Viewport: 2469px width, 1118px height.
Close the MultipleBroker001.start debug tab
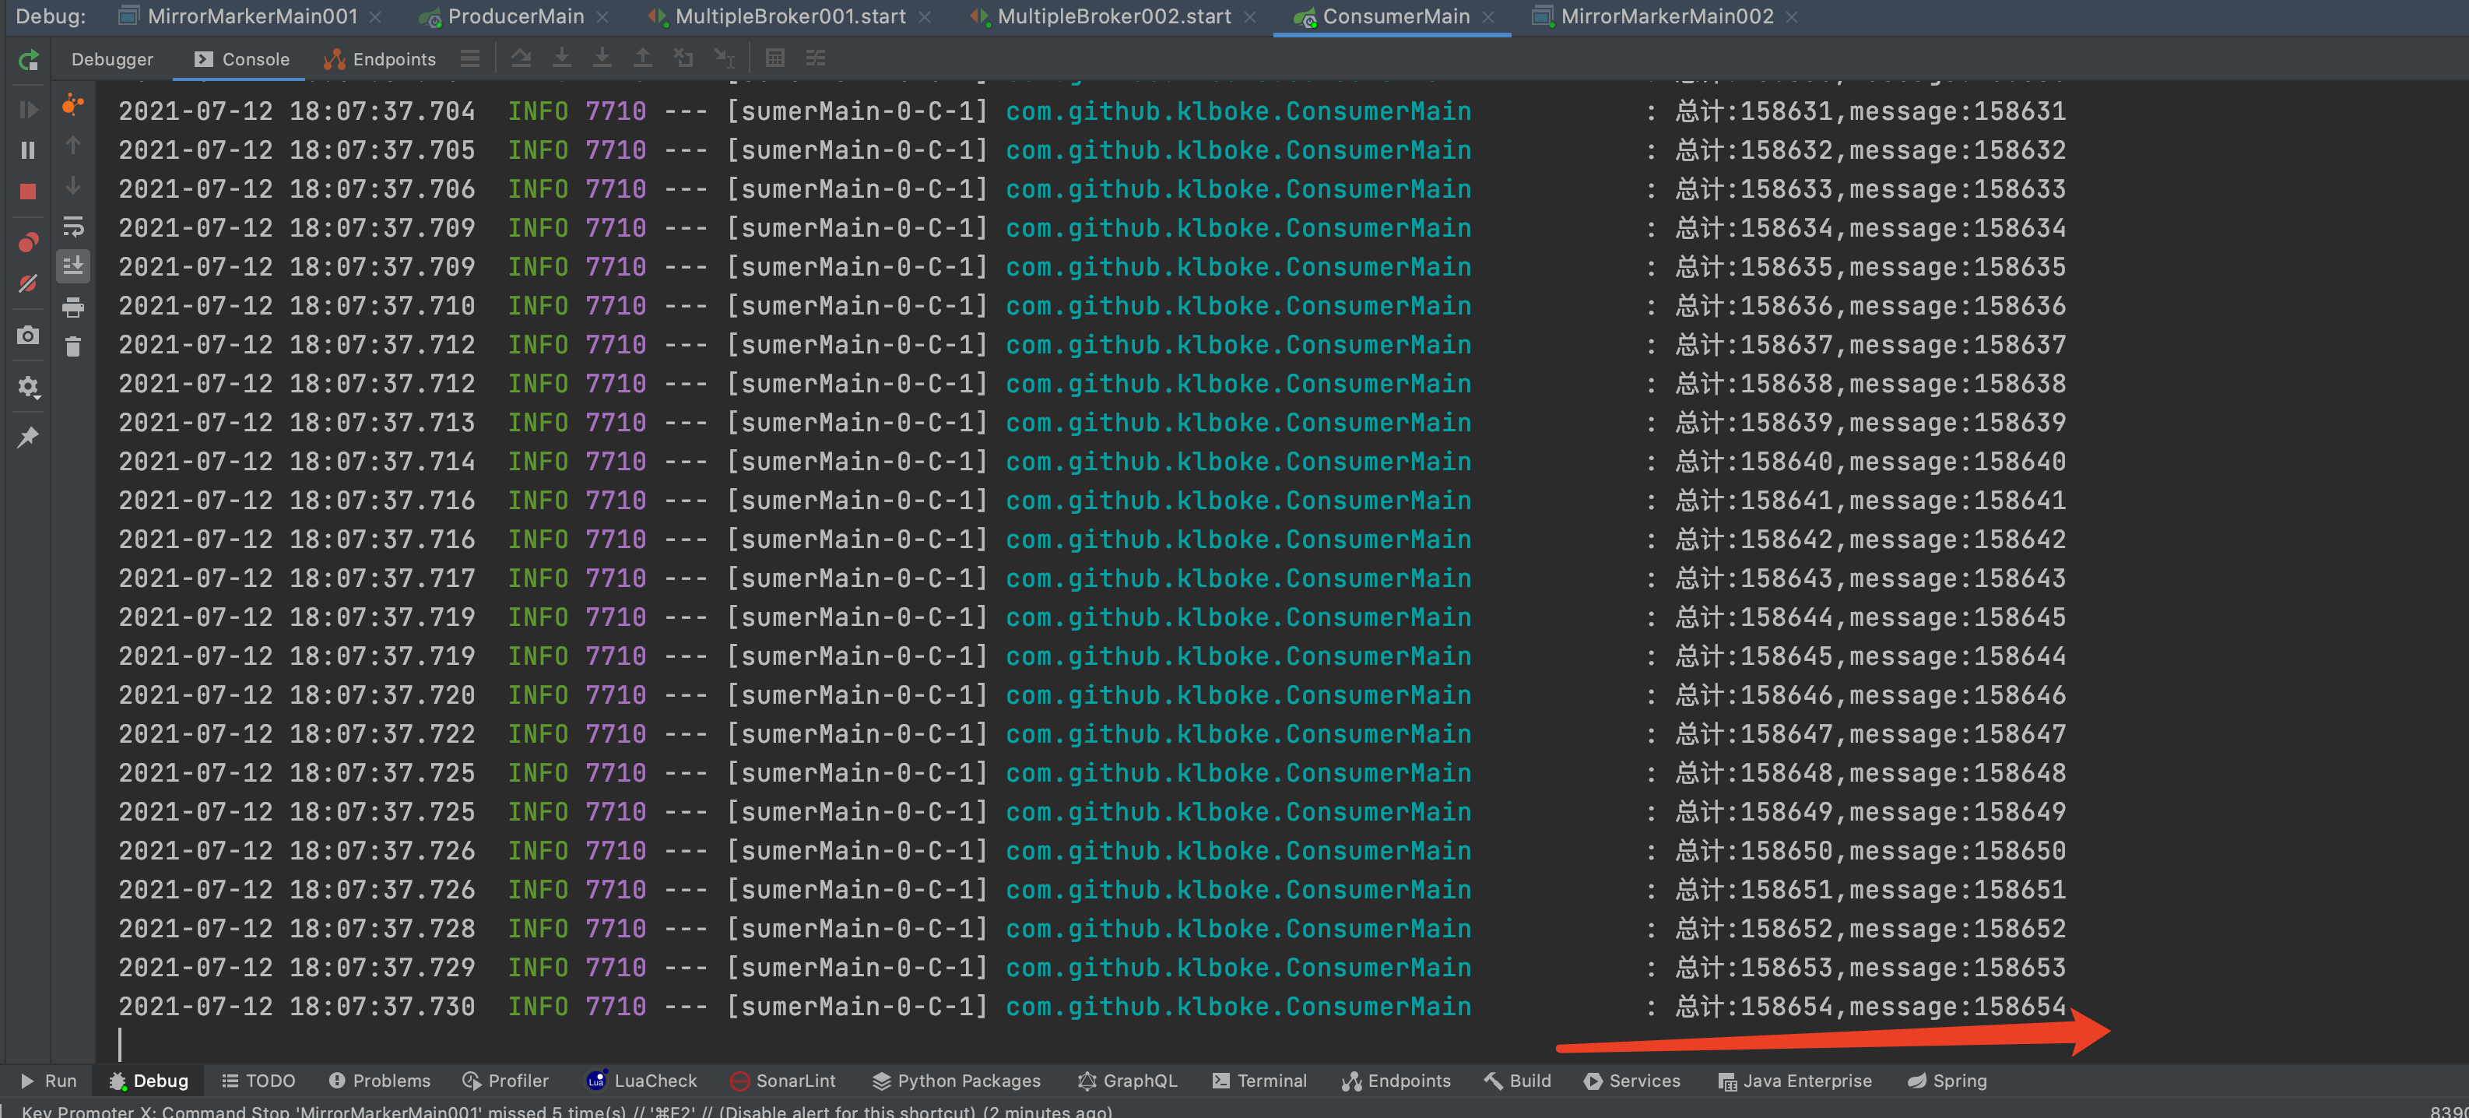coord(924,17)
